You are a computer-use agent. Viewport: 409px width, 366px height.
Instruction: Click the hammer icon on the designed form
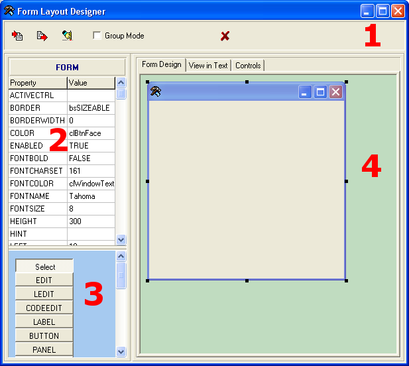[156, 91]
